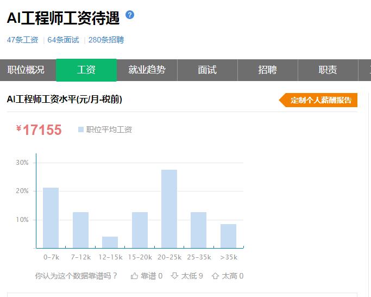Screen dimensions: 371x297
Task: Click the 0-7k salary bar
Action: pos(51,218)
